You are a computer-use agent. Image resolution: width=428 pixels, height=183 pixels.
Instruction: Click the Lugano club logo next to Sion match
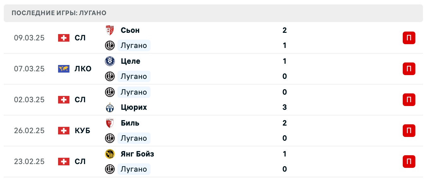pyautogui.click(x=110, y=45)
